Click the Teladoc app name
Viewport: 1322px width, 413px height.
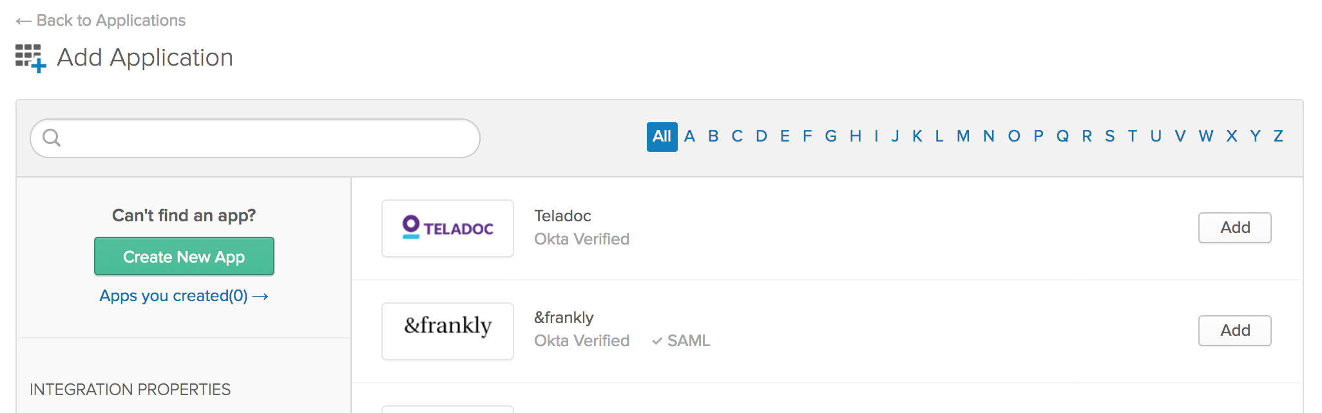point(562,216)
